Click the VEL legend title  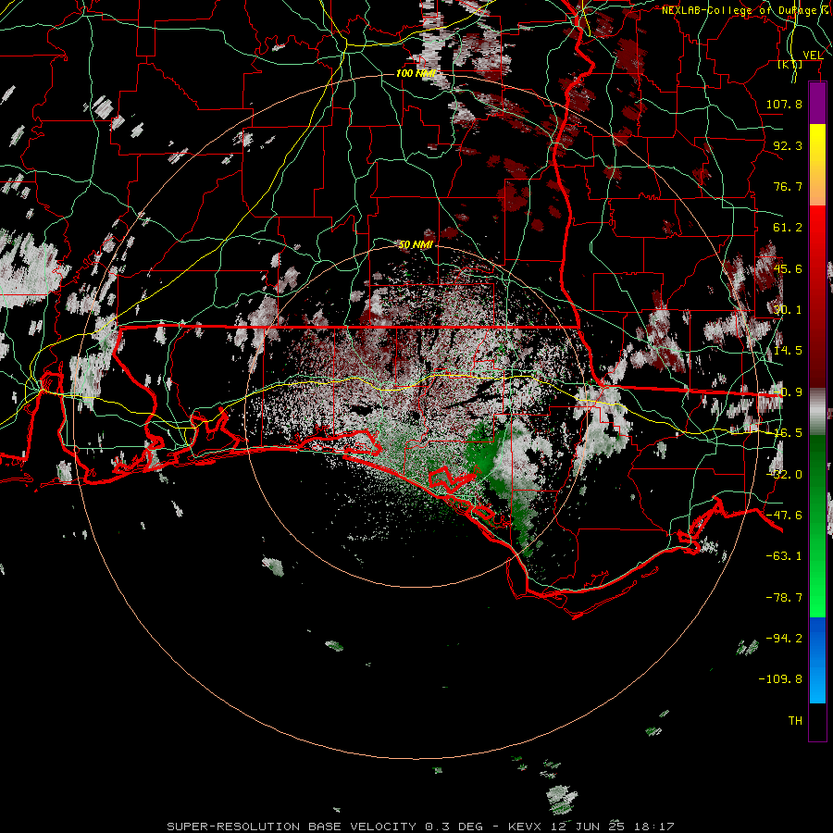coord(813,55)
